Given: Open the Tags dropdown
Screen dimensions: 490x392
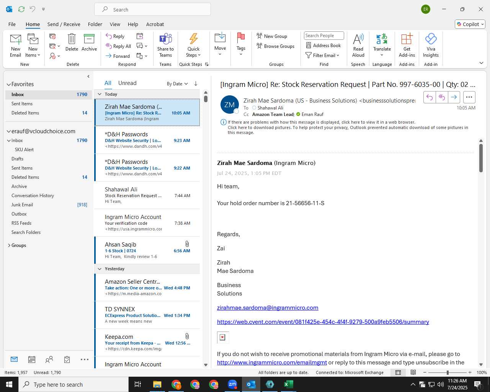Looking at the screenshot, I should click(241, 45).
